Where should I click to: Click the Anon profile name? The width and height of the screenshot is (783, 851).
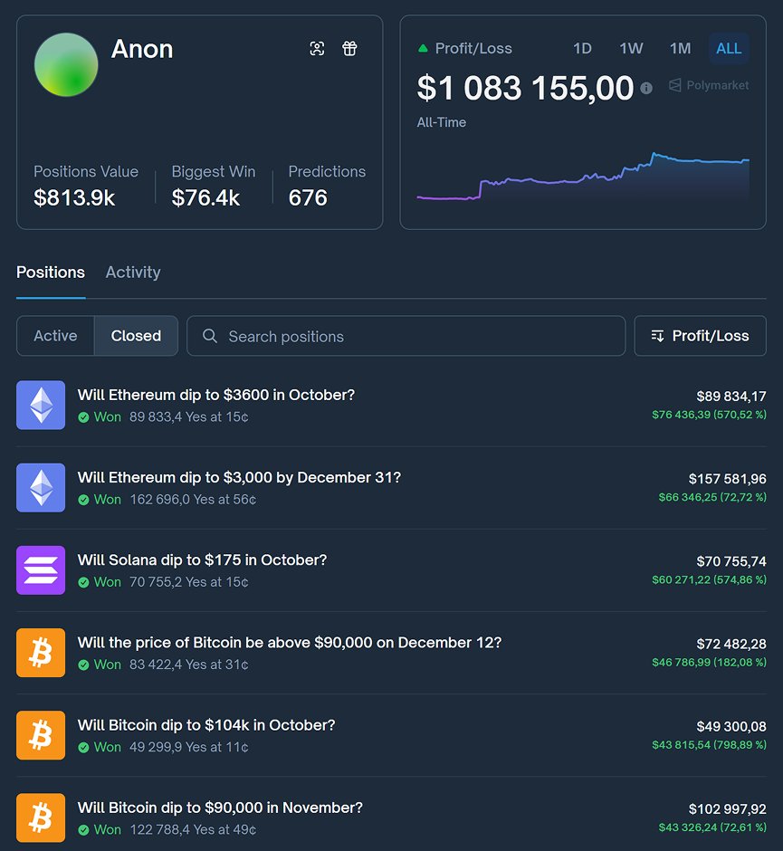[142, 49]
